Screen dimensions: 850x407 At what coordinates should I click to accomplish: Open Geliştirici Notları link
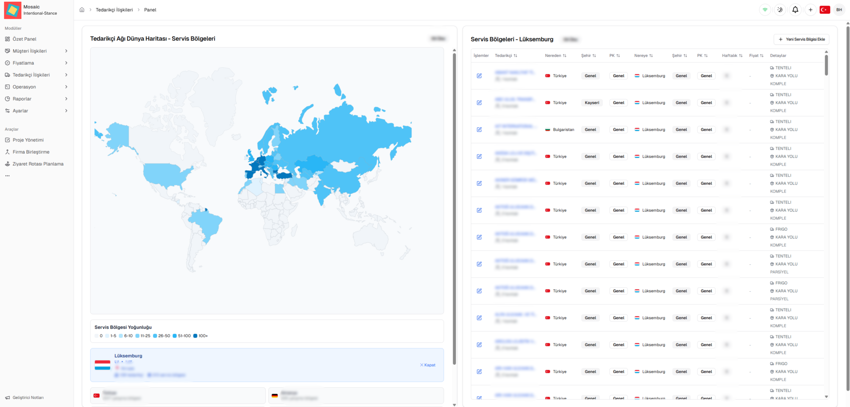(x=25, y=397)
